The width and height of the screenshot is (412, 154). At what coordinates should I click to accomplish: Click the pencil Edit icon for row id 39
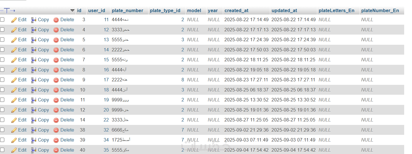tap(14, 140)
